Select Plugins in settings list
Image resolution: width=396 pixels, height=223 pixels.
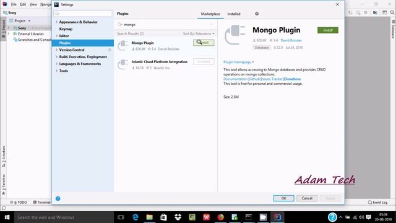tap(83, 43)
